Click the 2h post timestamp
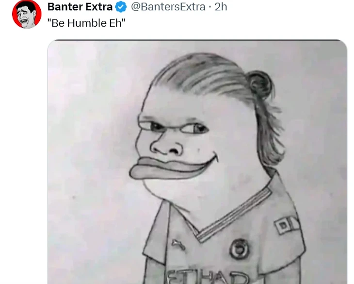The height and width of the screenshot is (284, 354). [221, 7]
